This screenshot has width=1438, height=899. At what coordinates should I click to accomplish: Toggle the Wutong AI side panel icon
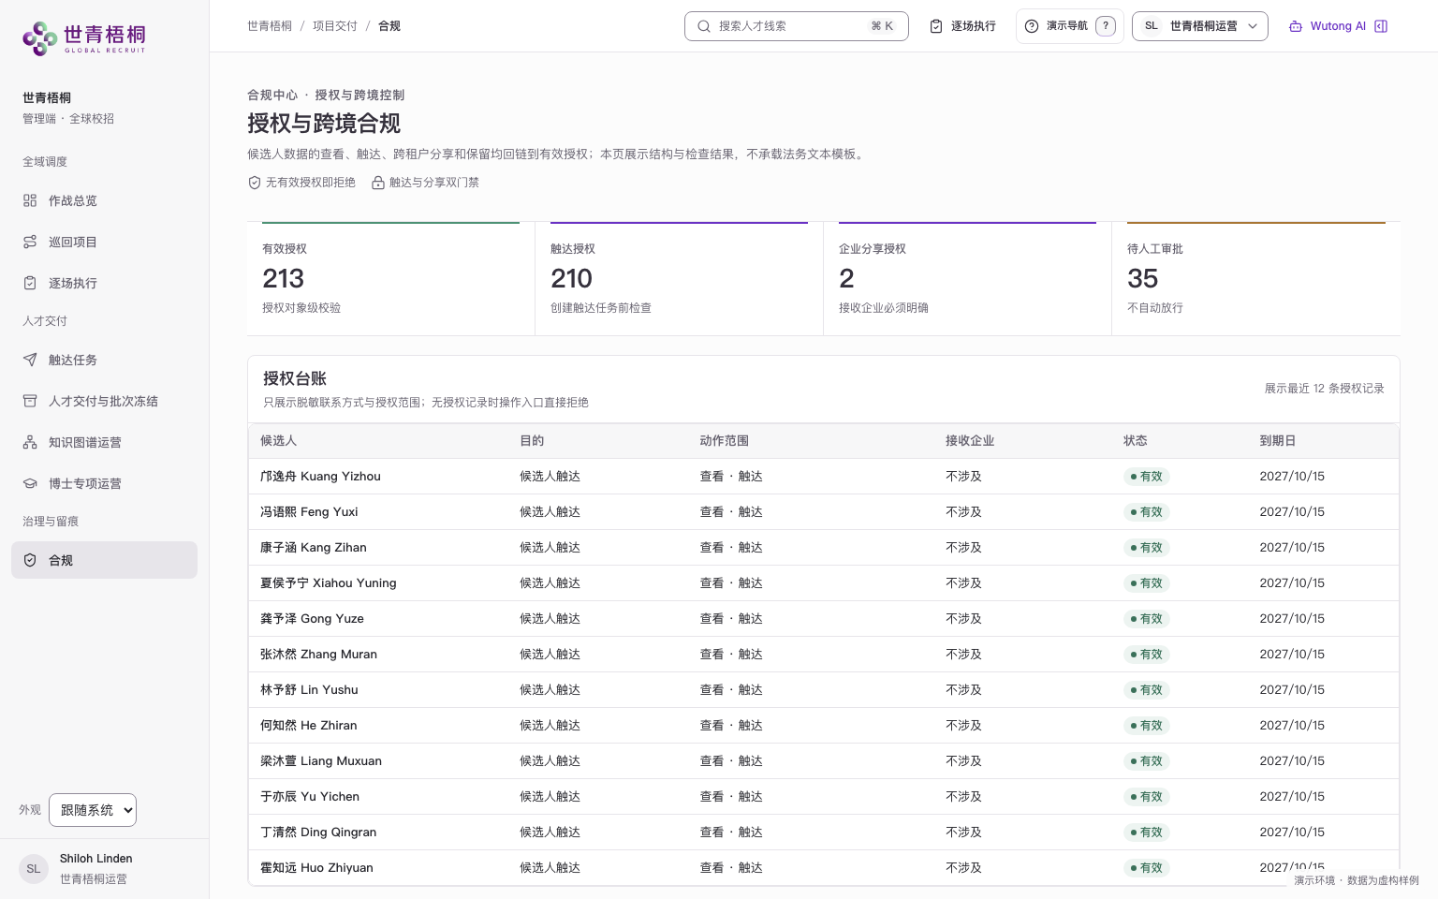click(1381, 26)
